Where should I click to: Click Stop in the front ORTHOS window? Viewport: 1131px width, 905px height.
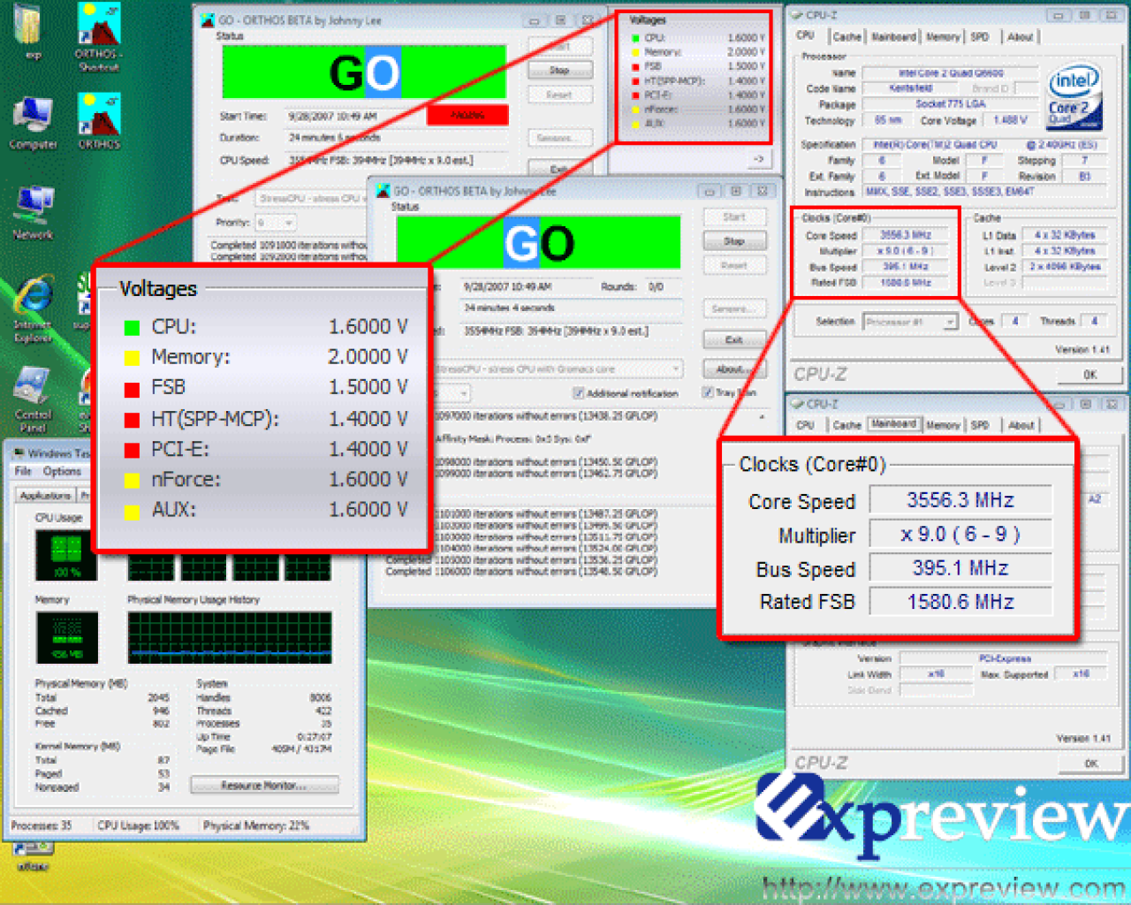click(x=735, y=241)
